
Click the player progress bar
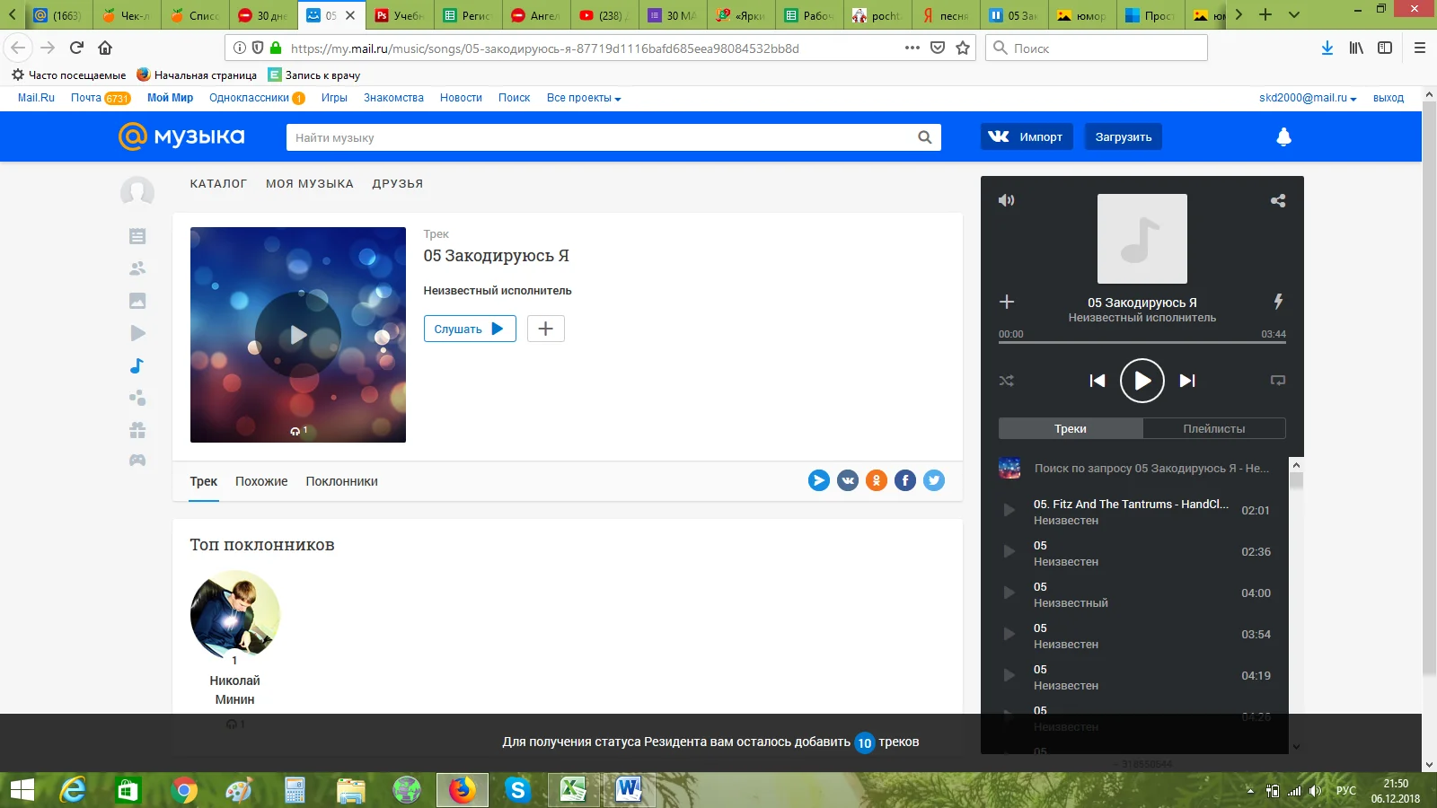click(1142, 343)
